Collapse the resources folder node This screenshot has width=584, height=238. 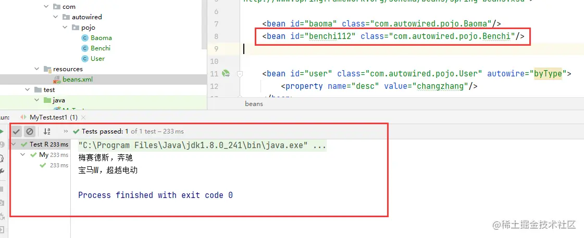click(37, 69)
